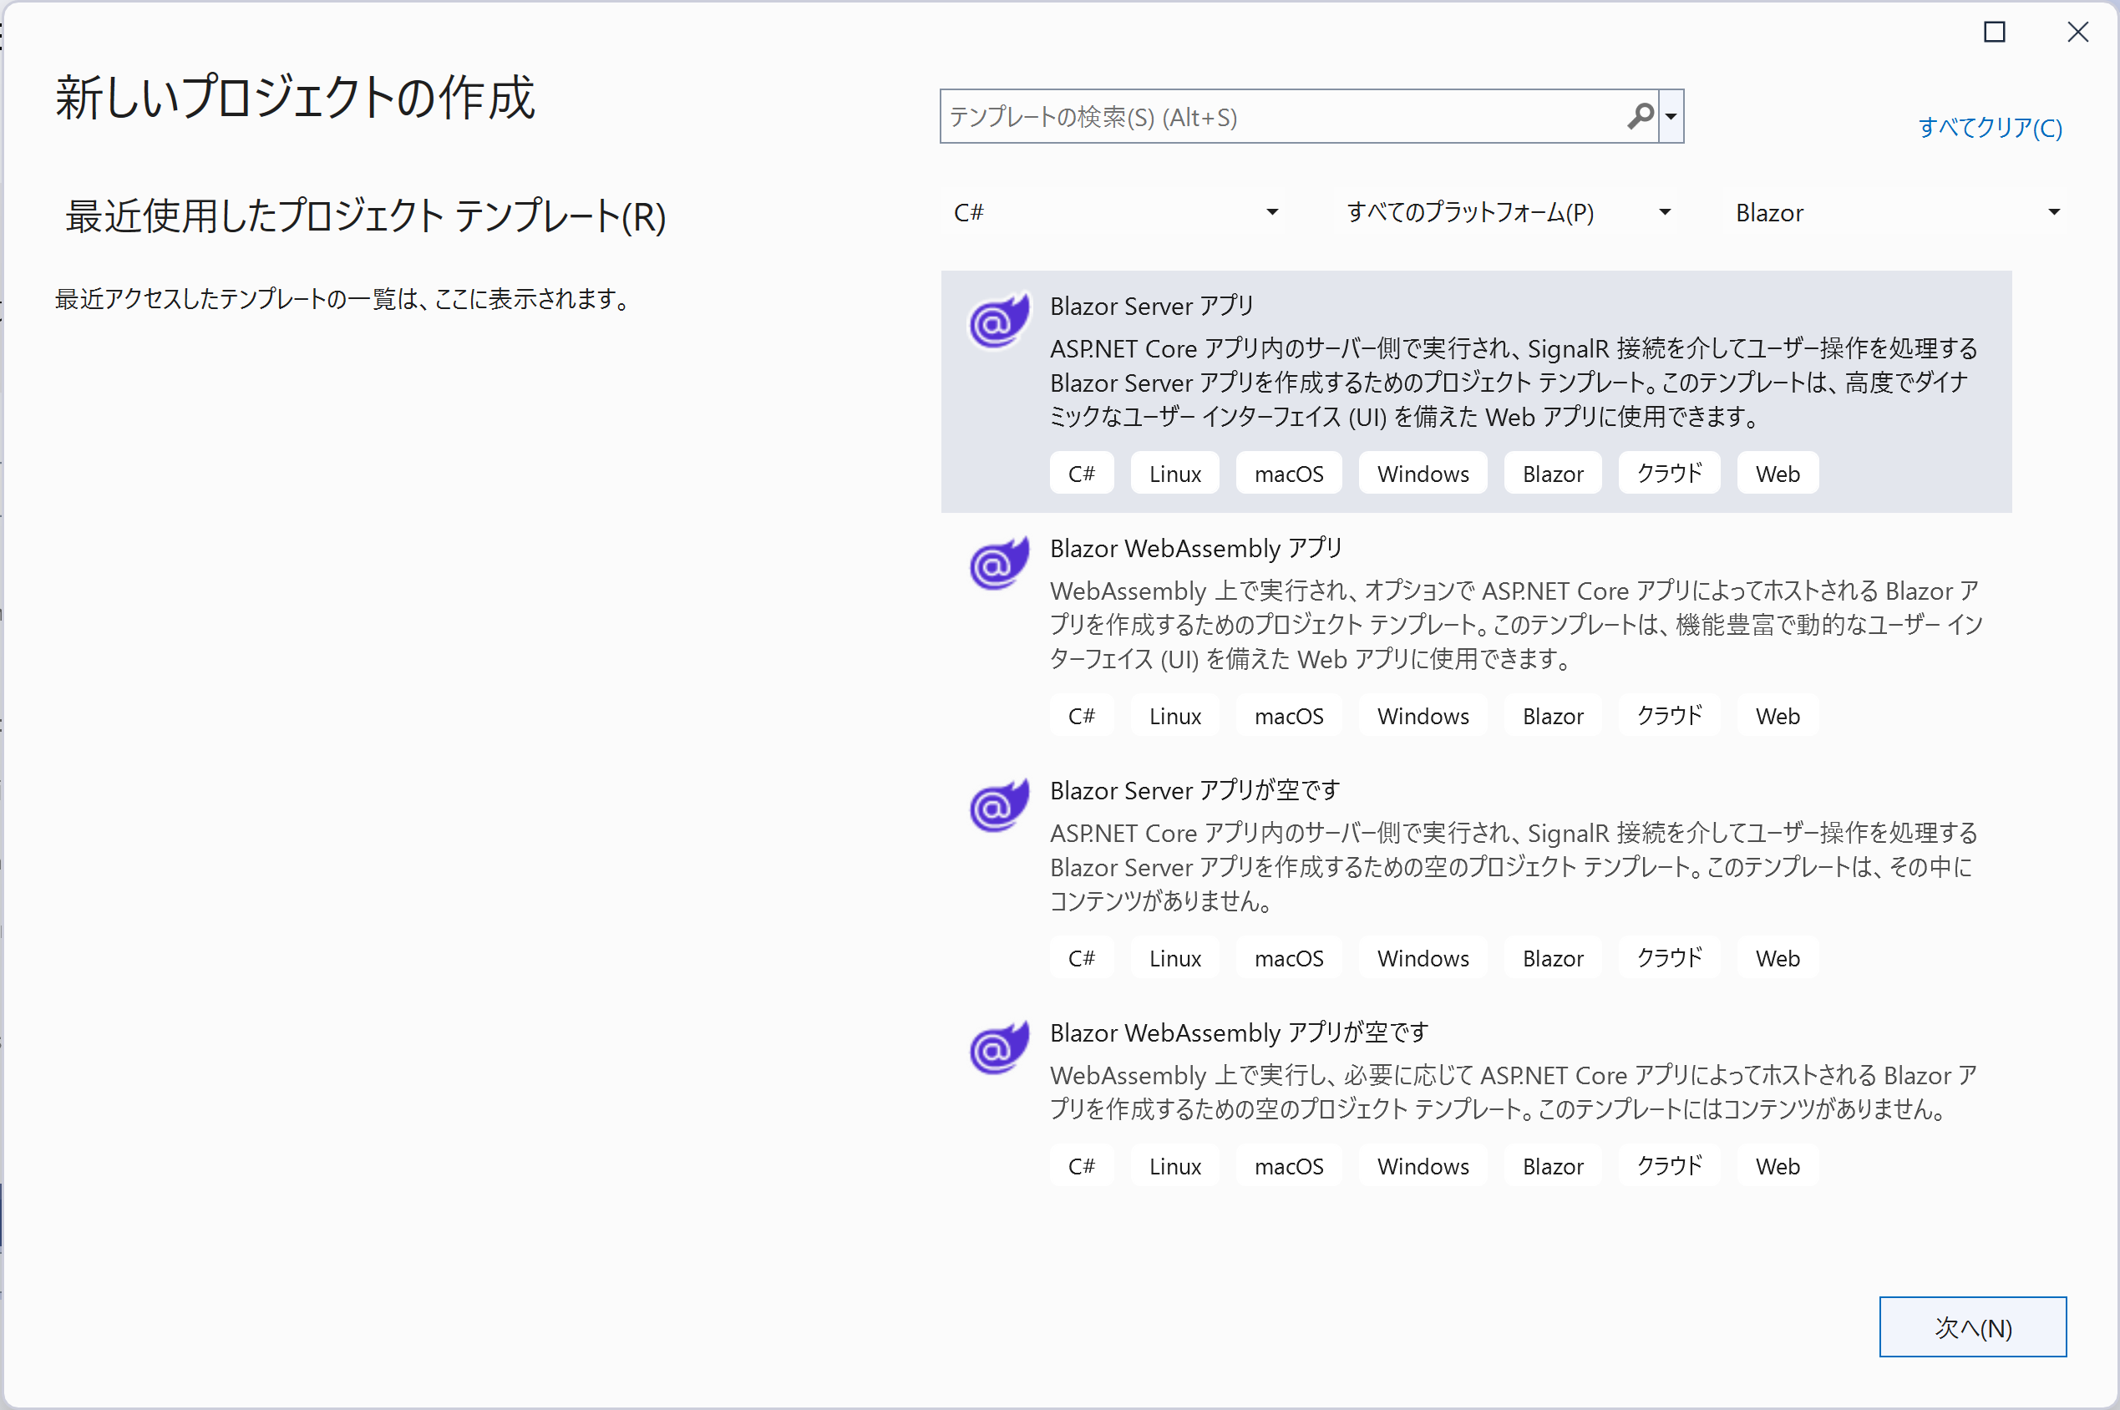Click the Blazor WebAssembly アプリが空です template icon

(998, 1047)
